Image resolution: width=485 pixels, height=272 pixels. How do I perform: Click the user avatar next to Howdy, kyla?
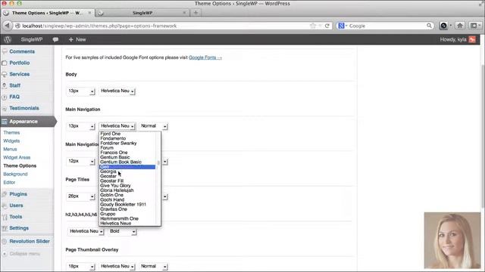tap(472, 39)
